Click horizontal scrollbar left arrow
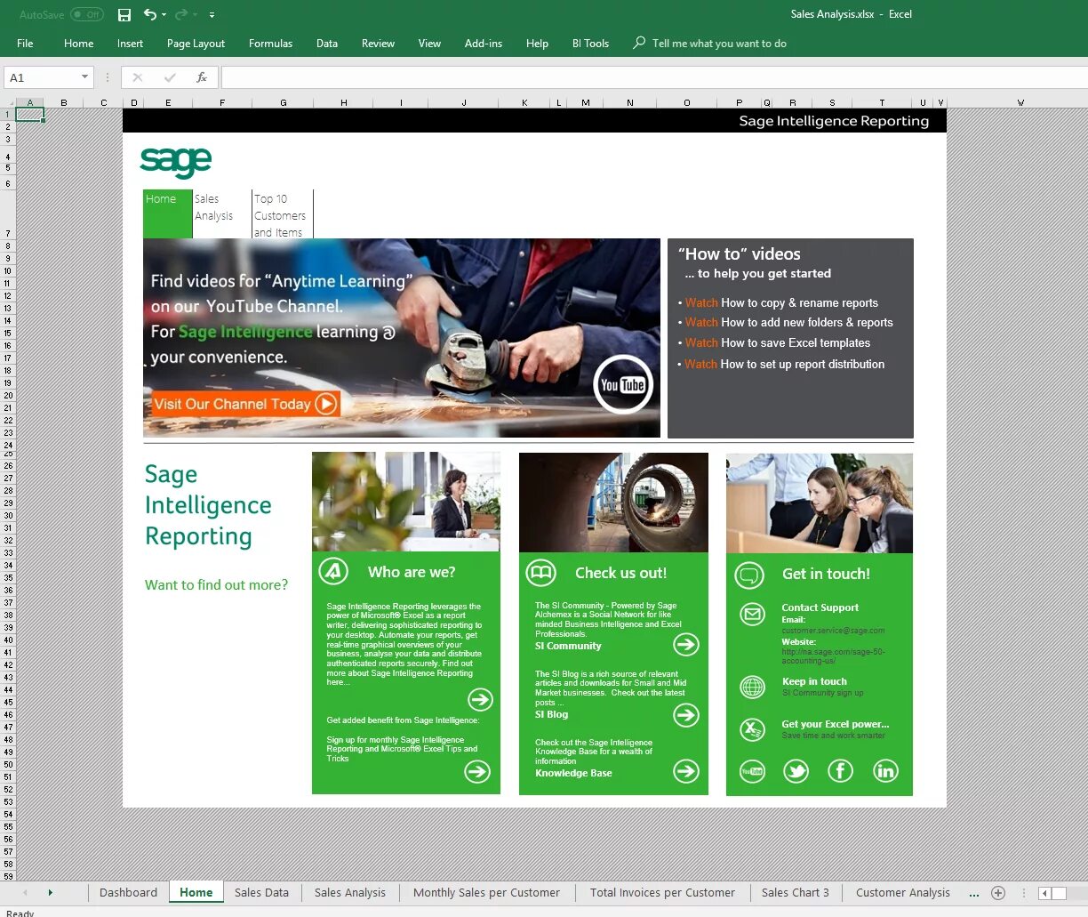This screenshot has height=917, width=1088. pos(1045,893)
